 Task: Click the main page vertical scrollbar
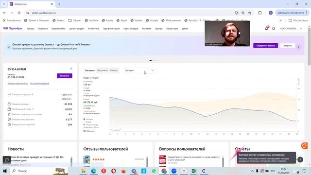pyautogui.click(x=309, y=47)
